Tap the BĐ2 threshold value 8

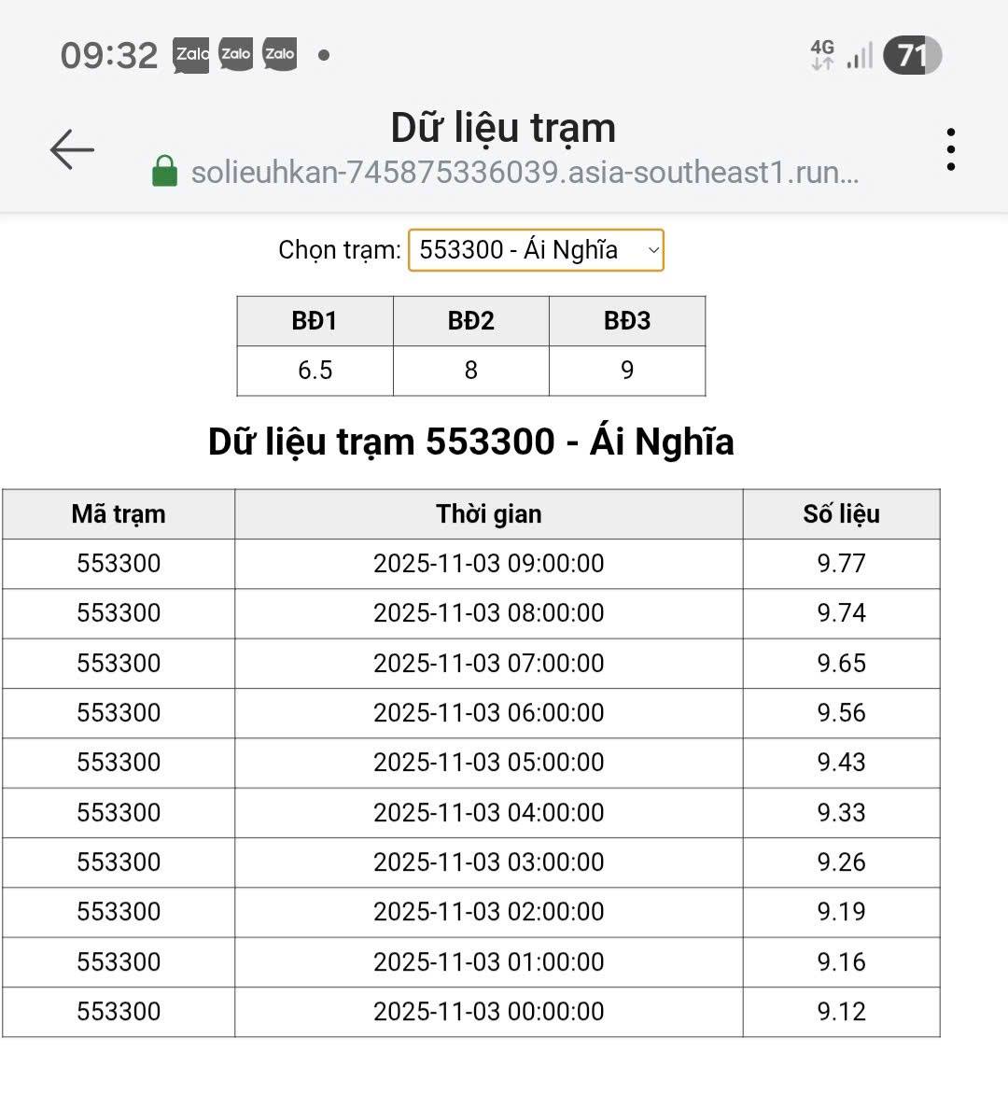[x=470, y=371]
